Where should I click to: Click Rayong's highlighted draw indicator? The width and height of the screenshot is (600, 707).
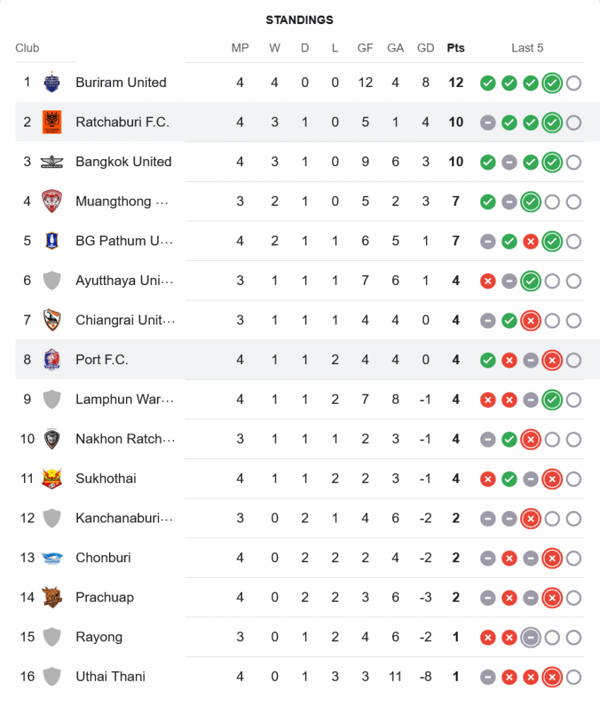tap(530, 637)
